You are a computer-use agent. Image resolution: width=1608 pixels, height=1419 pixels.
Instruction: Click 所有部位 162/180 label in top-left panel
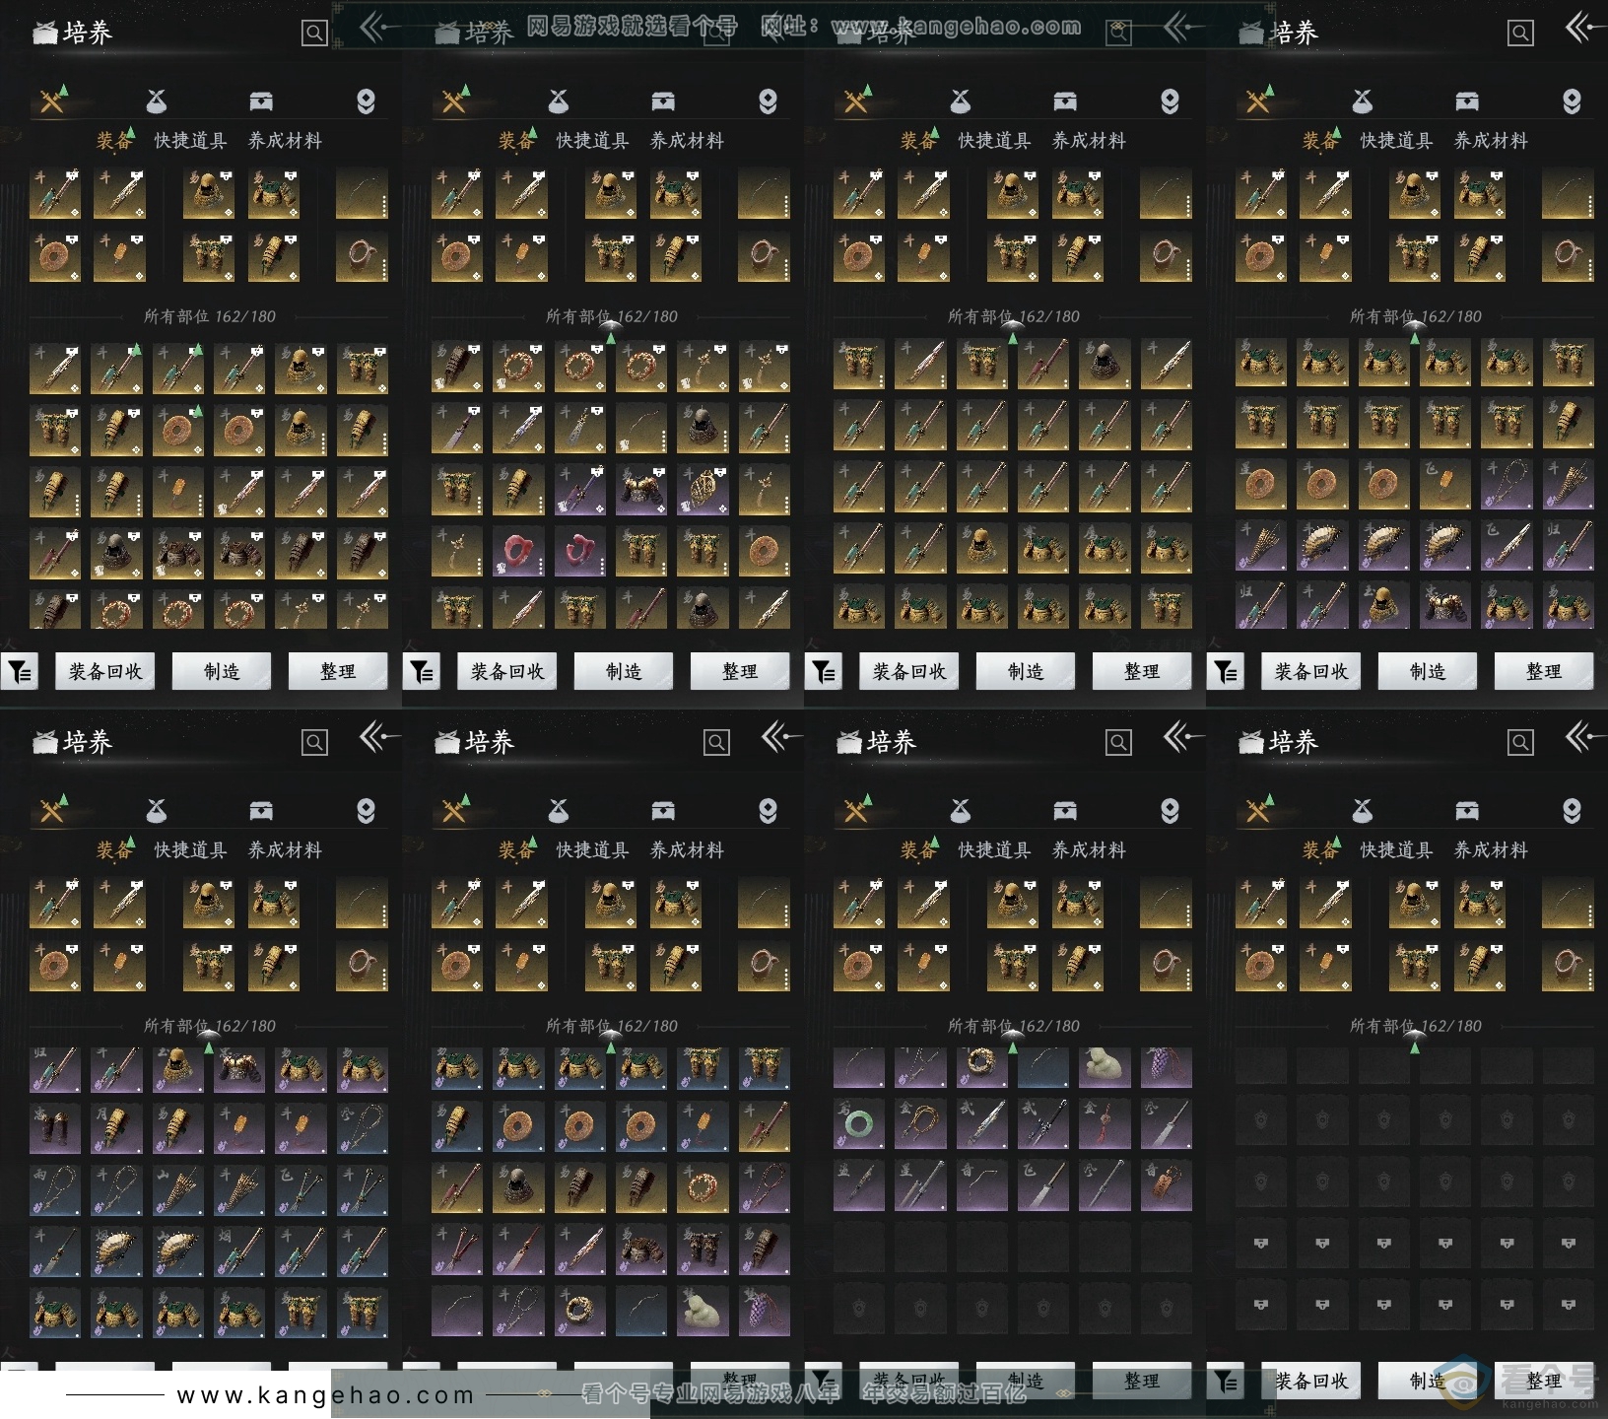[209, 316]
